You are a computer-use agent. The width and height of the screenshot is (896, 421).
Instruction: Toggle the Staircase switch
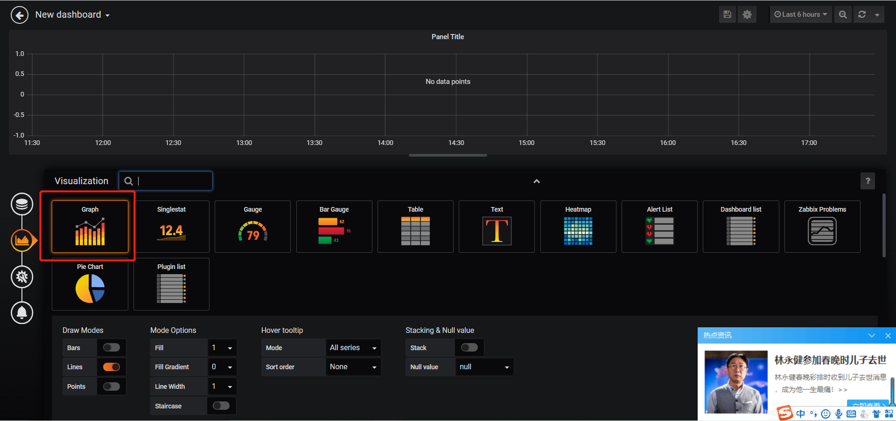221,406
